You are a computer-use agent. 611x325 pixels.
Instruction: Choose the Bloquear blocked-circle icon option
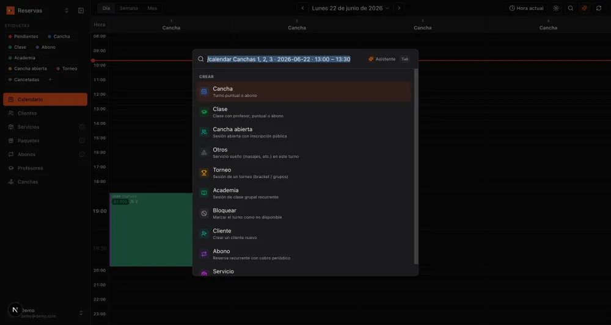coord(204,213)
